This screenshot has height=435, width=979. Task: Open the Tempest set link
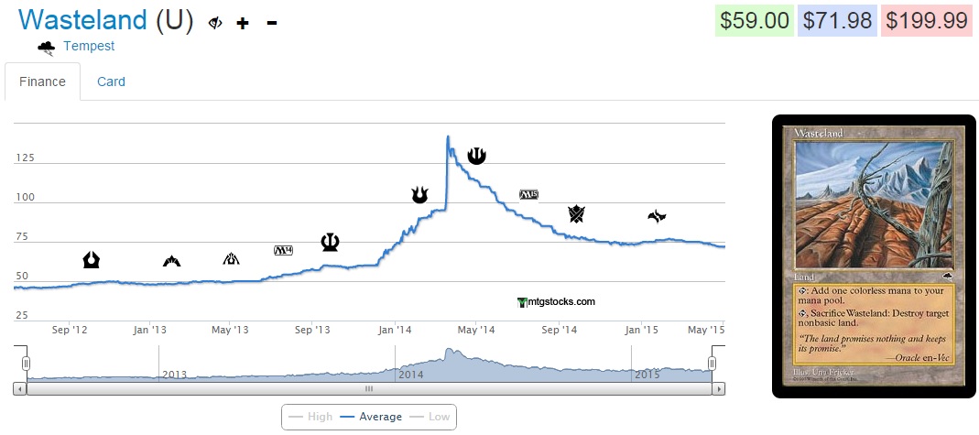(89, 46)
